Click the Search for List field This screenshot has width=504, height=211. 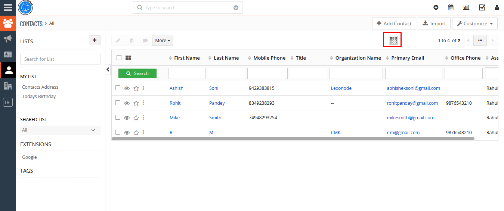[60, 59]
